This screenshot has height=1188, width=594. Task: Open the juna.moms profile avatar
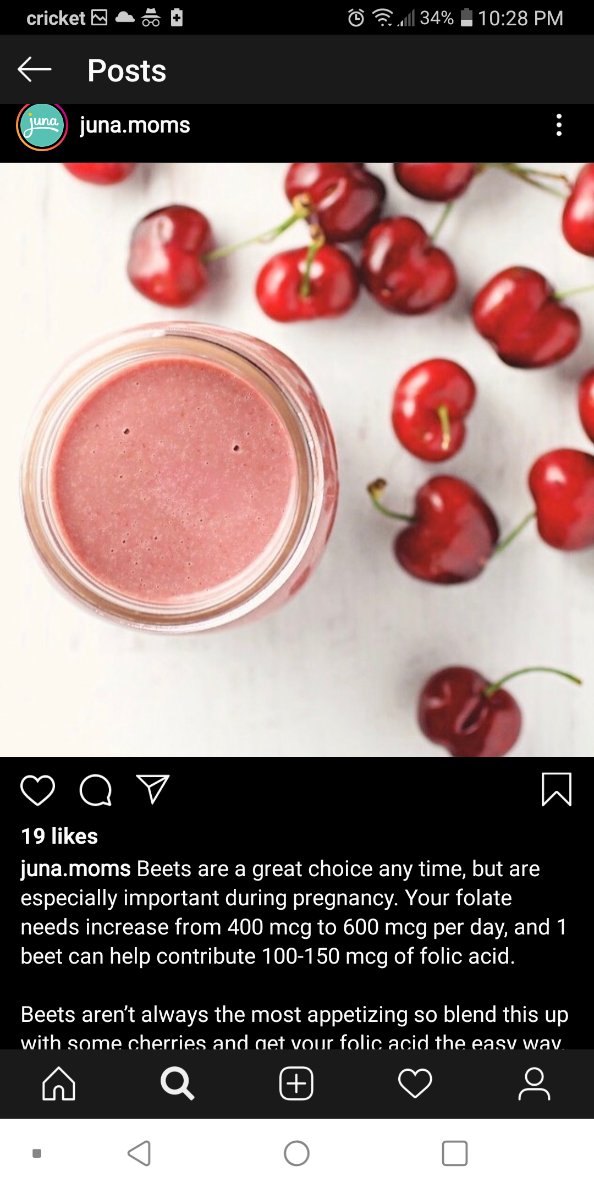(x=42, y=126)
